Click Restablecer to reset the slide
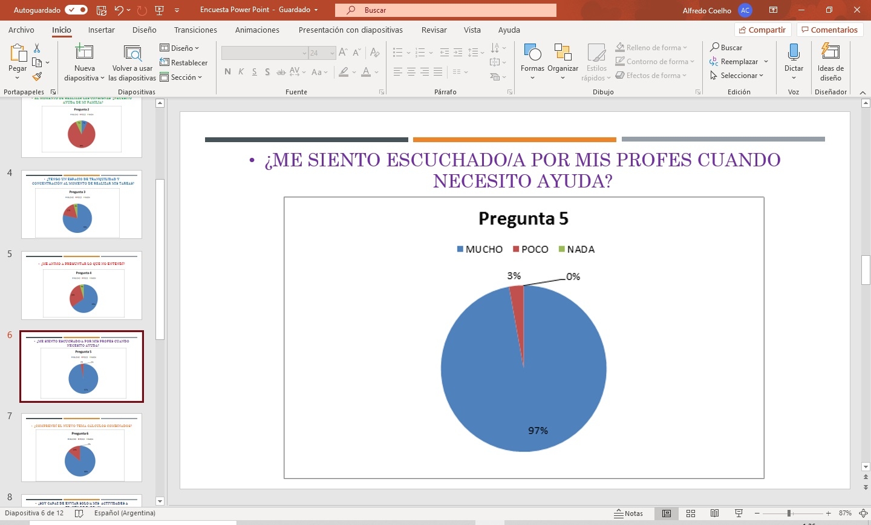 (184, 62)
